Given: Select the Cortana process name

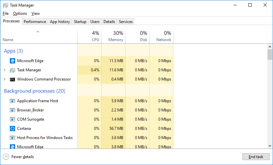Looking at the screenshot, I should pyautogui.click(x=24, y=129).
